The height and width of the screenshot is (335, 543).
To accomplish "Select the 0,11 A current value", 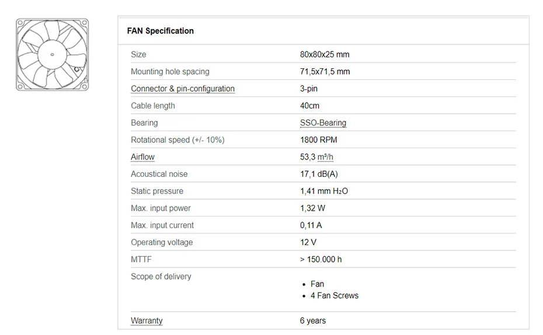I will [311, 225].
